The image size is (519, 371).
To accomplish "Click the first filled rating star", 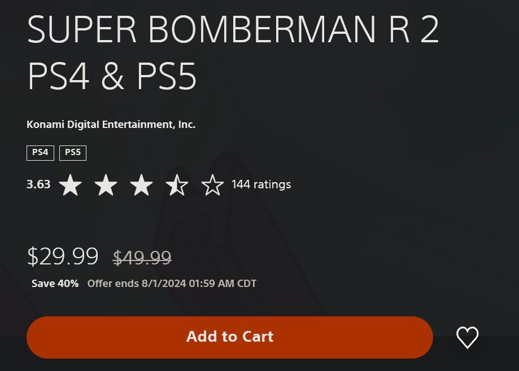I will [x=70, y=185].
